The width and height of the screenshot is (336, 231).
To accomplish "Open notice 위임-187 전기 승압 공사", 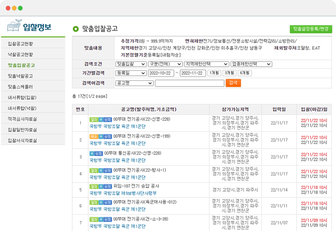I will pyautogui.click(x=136, y=186).
